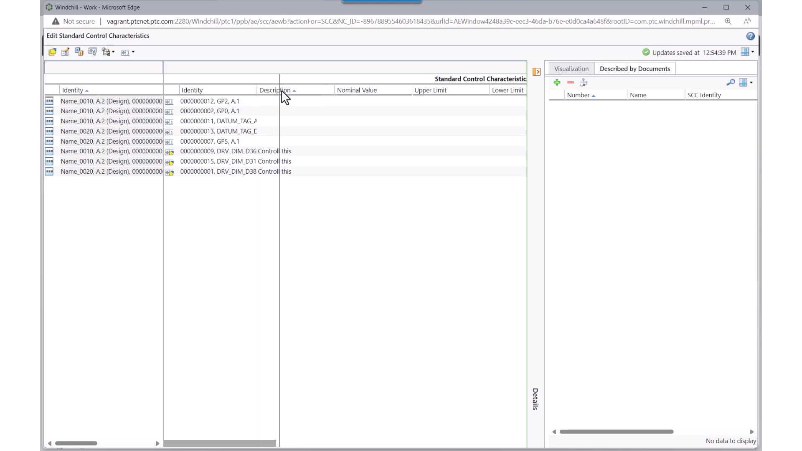Click the yellow open-folders toolbar icon
The image size is (802, 451).
(52, 52)
